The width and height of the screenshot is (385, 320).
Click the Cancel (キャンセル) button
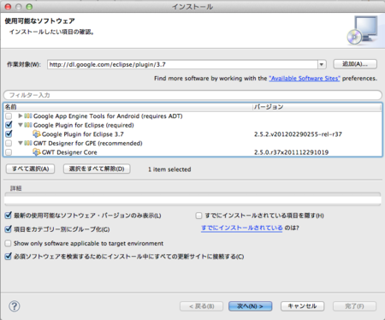pos(302,306)
